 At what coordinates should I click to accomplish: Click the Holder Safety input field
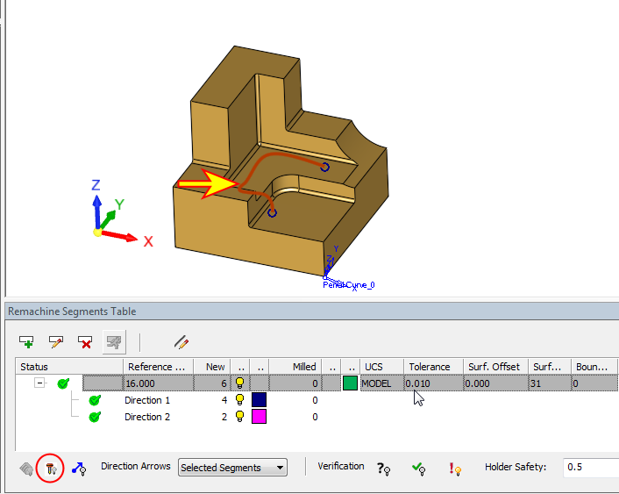(589, 467)
